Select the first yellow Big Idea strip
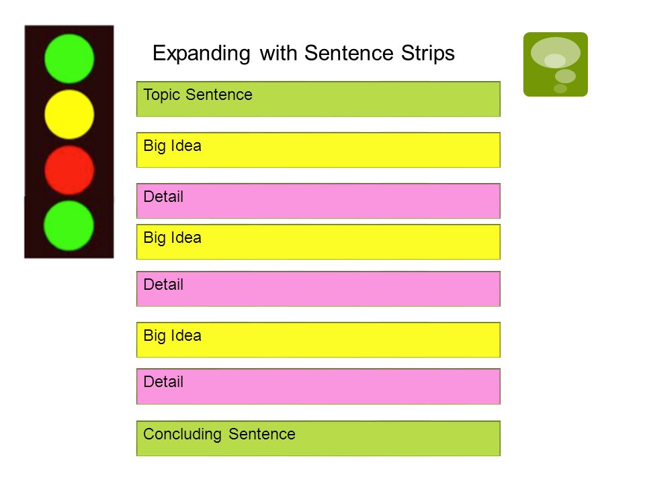Screen dimensions: 645x483 coord(318,150)
